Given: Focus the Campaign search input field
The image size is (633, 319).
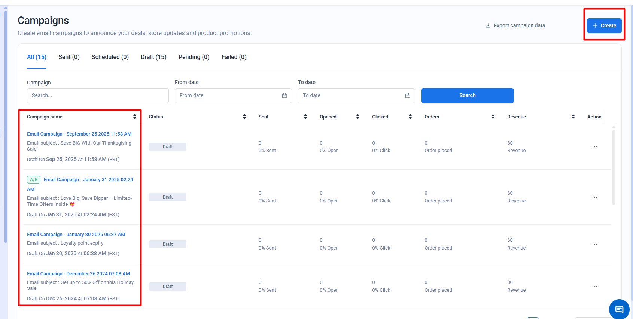Looking at the screenshot, I should [98, 96].
